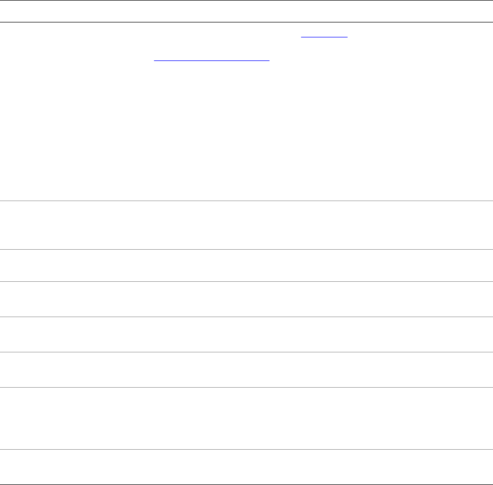Click the black bottom border of the table

[246, 484]
